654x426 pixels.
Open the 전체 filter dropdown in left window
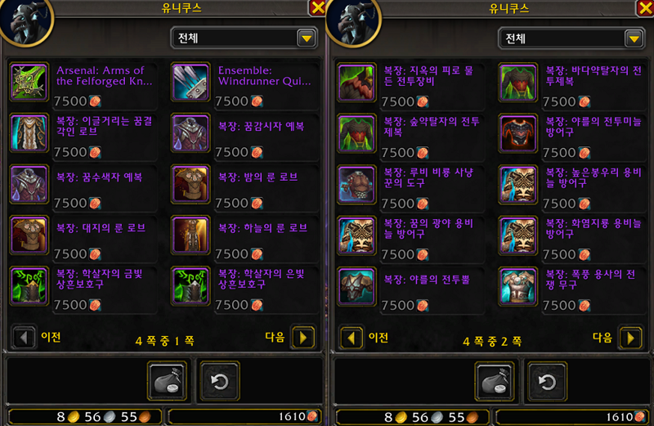point(307,38)
